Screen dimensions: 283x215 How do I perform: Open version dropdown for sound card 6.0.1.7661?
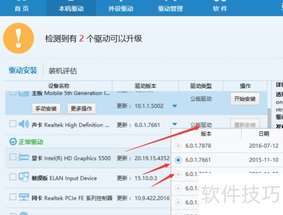pos(175,124)
